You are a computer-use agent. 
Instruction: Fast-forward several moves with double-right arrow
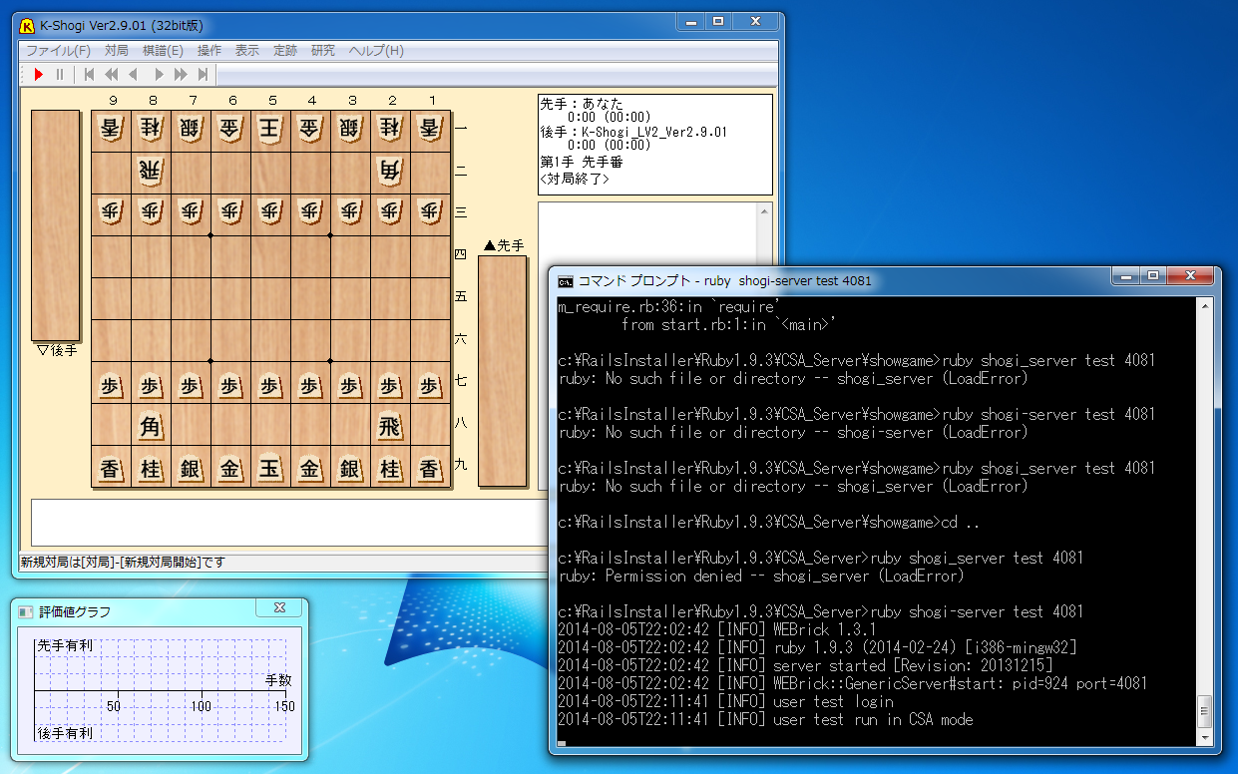pos(181,74)
